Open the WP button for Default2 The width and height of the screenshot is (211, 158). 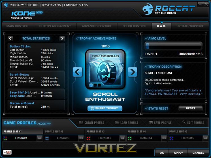(81, 138)
